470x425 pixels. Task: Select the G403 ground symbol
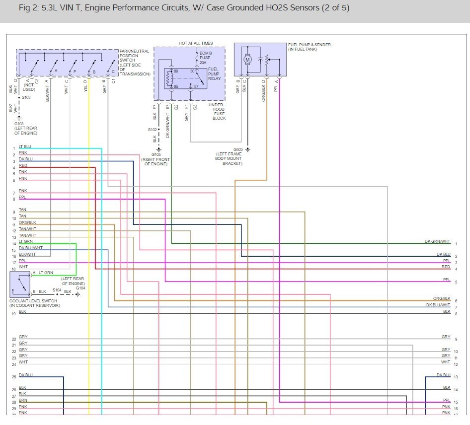click(x=248, y=148)
